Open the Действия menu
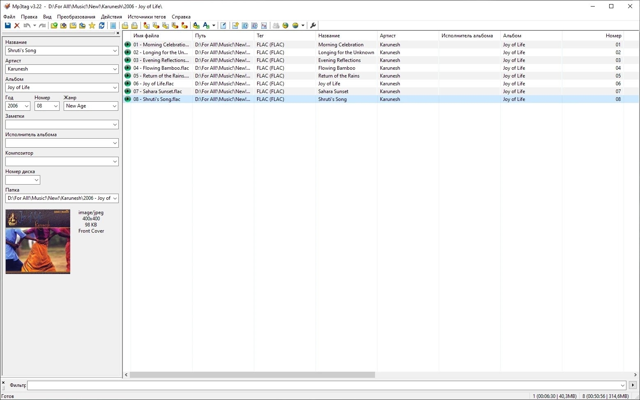 [111, 17]
